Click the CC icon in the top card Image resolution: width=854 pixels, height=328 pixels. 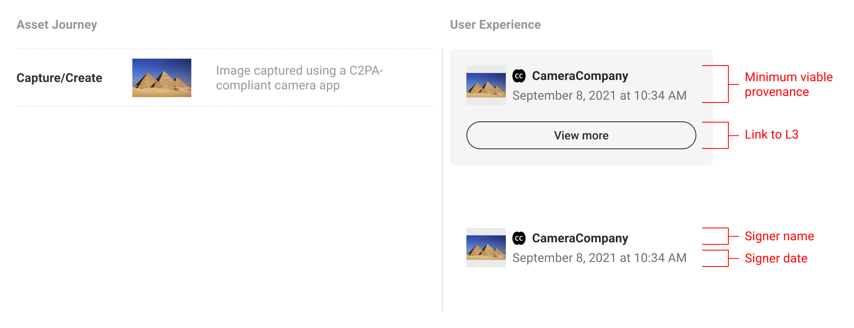[x=519, y=76]
